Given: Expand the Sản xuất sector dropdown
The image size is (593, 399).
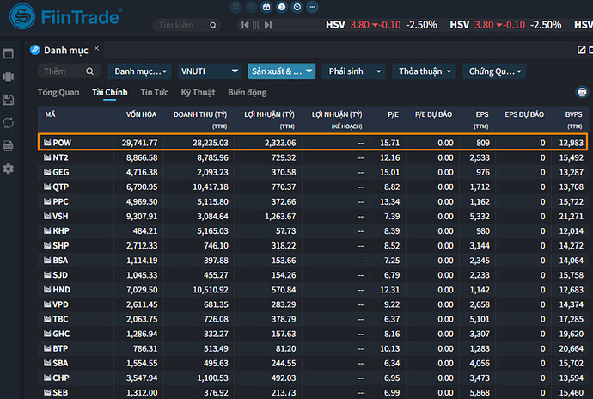Looking at the screenshot, I should 281,71.
